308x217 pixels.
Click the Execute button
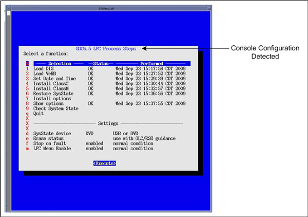click(105, 163)
